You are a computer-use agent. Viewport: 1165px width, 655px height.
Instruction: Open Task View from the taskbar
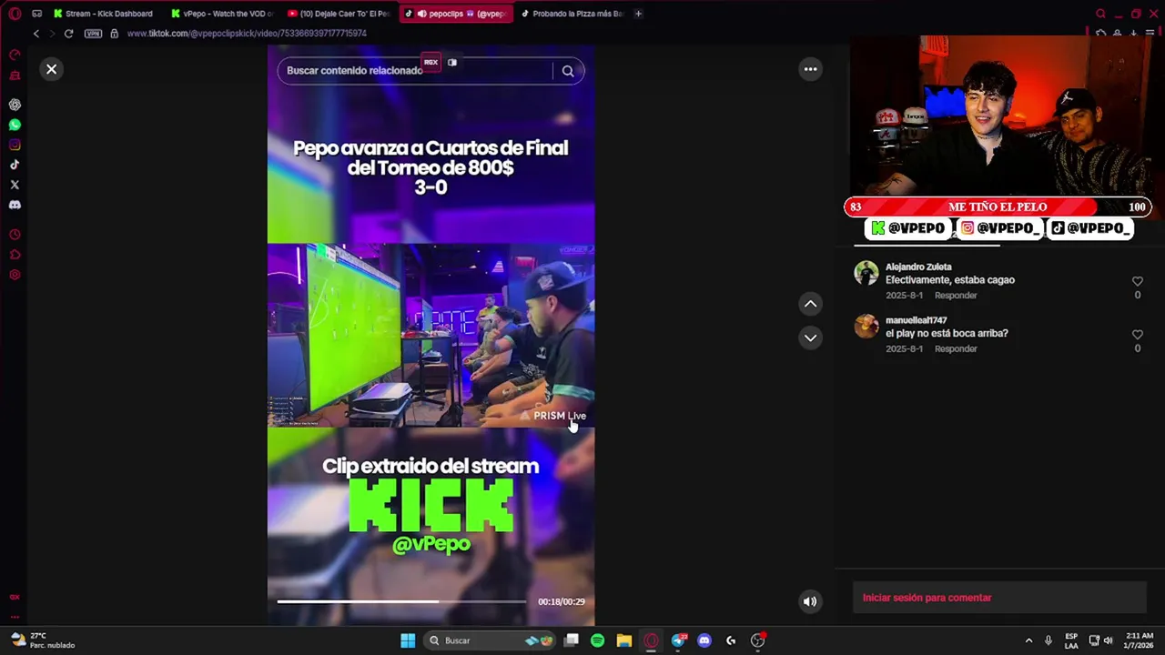click(571, 640)
